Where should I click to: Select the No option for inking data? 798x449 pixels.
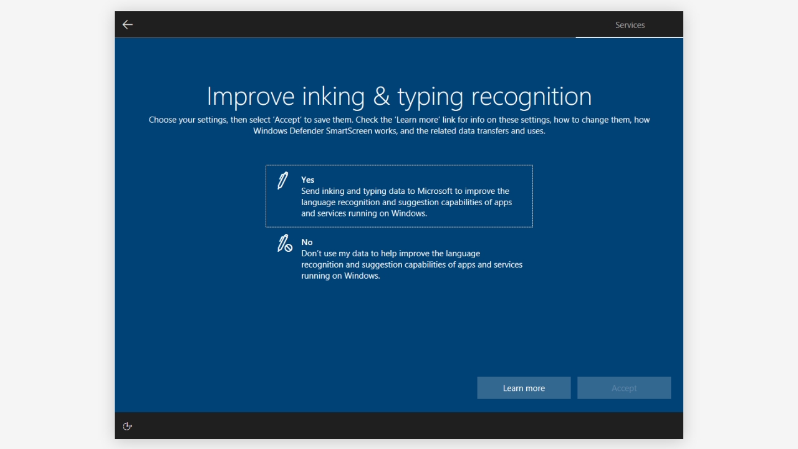pyautogui.click(x=399, y=258)
